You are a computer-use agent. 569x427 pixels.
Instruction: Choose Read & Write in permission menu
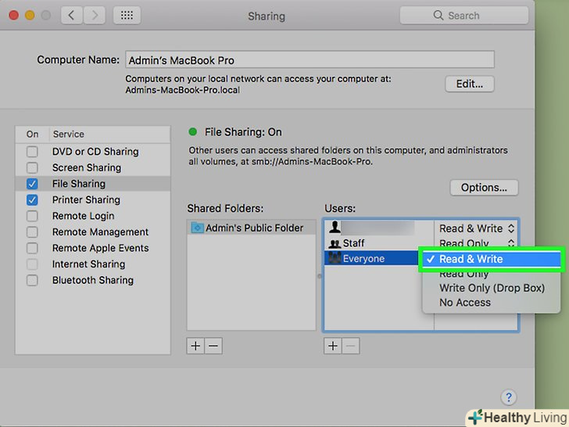492,259
